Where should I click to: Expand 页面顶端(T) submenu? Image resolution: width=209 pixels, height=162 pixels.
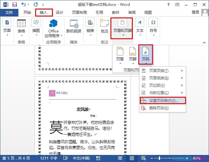(162, 71)
